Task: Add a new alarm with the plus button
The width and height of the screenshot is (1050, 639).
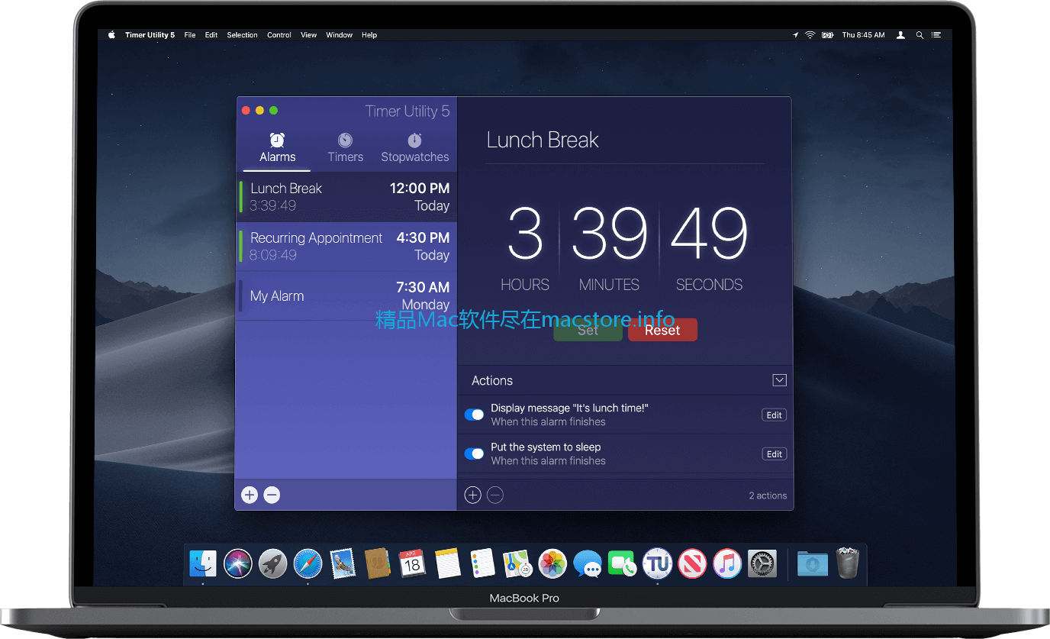Action: tap(250, 495)
